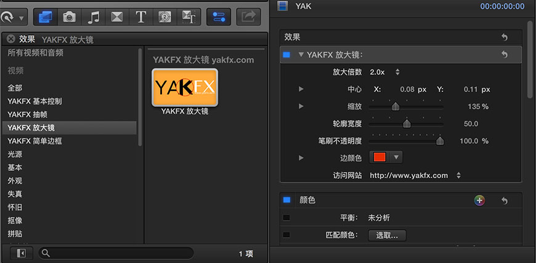Open the 放大倍数 2.0x dropdown
Screen dimensions: 536x263
(385, 72)
